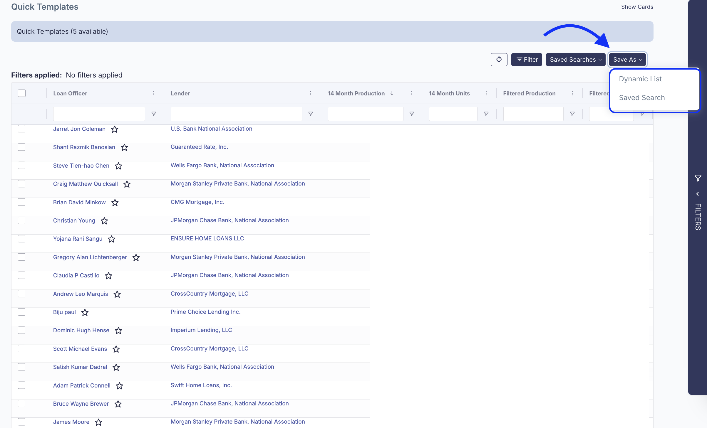
Task: Sort by Loan Officer column header
Action: tap(70, 93)
